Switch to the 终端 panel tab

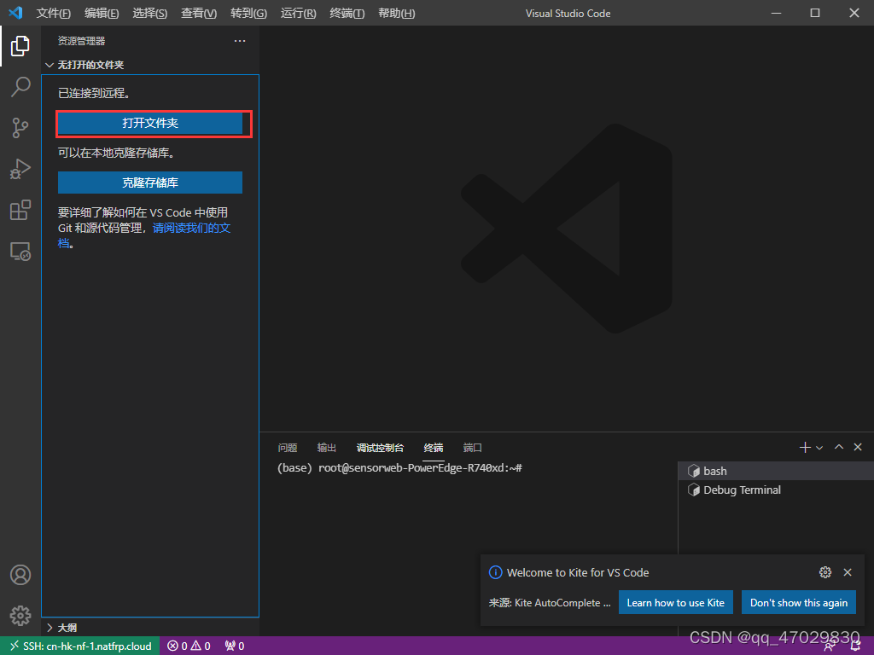(x=433, y=447)
